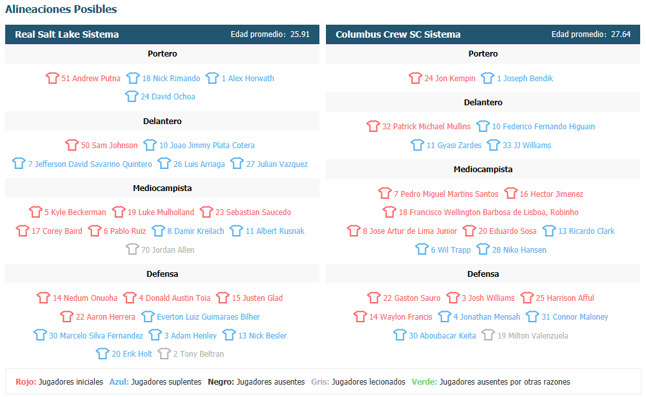
Task: Click blue jersey icon beside Luis Arriaga
Action: 164,163
